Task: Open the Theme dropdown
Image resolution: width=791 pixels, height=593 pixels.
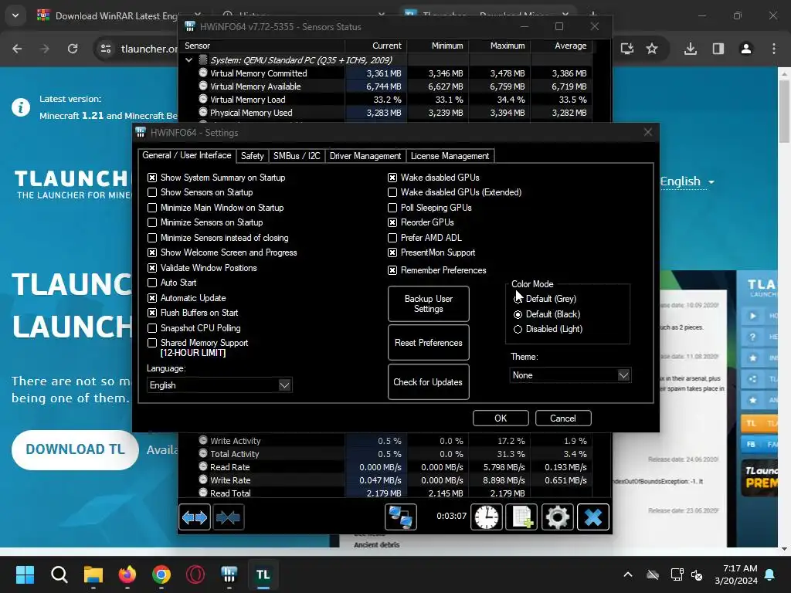Action: coord(570,375)
